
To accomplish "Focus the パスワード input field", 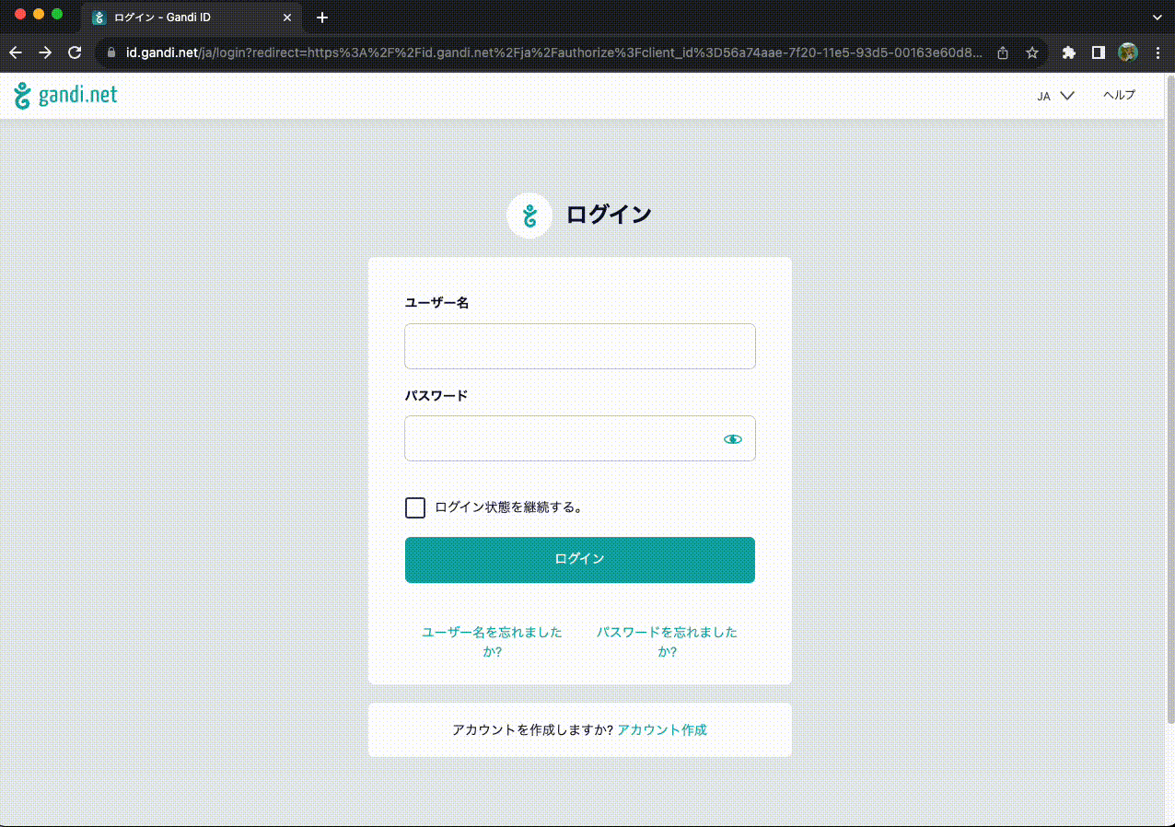I will [580, 438].
